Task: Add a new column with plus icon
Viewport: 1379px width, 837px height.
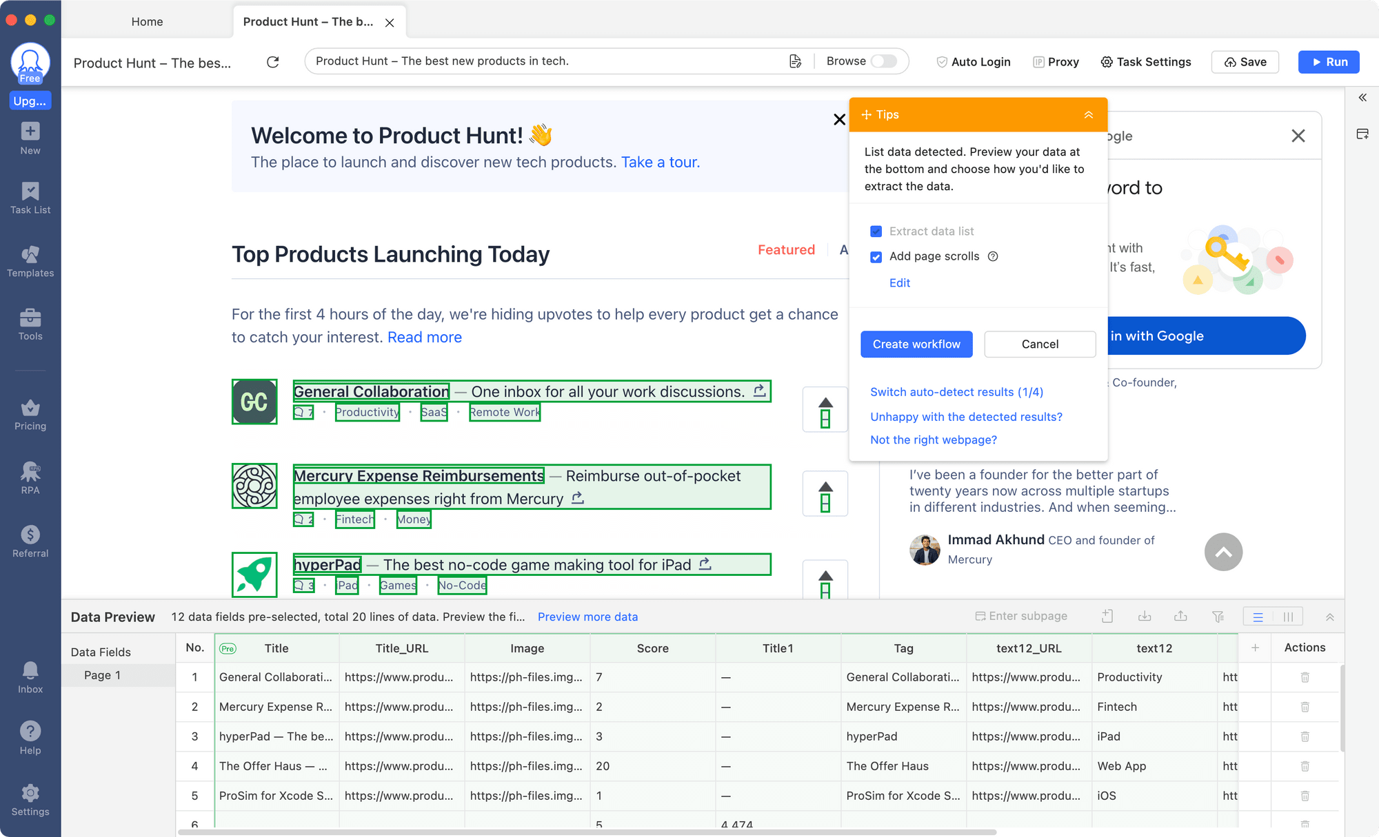Action: point(1255,648)
